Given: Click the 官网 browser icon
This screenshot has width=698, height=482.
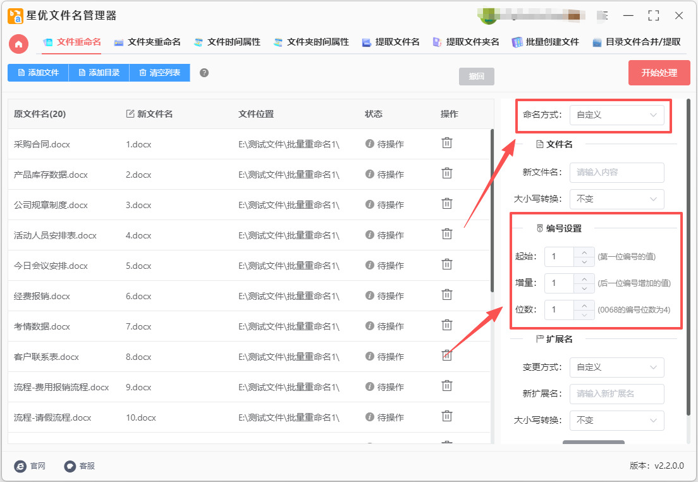Looking at the screenshot, I should click(x=20, y=466).
